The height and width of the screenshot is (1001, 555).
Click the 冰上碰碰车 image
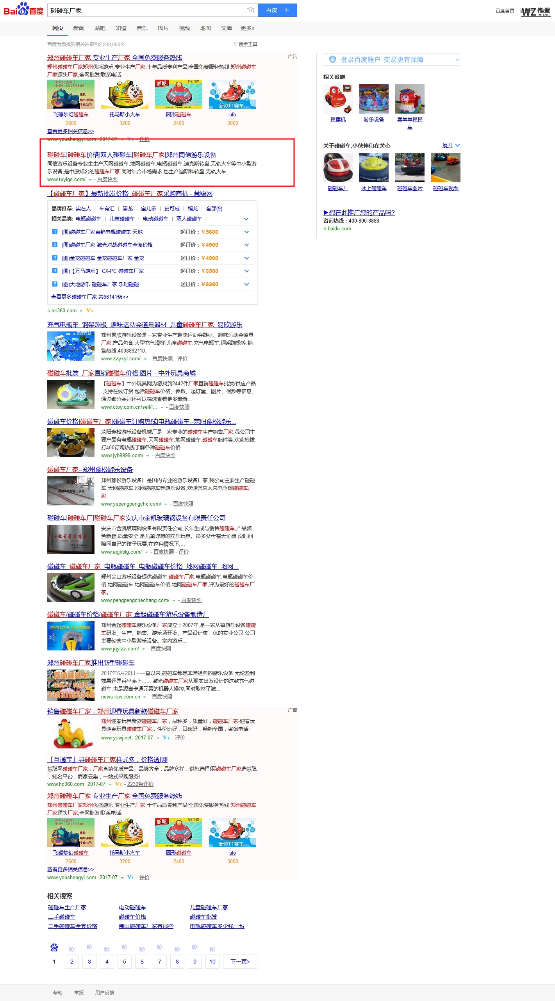374,167
